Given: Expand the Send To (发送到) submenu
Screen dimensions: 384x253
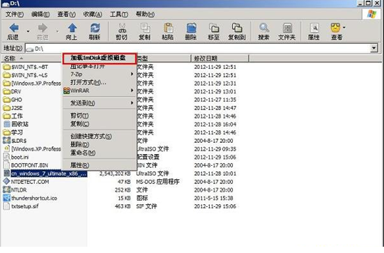Looking at the screenshot, I should 99,103.
